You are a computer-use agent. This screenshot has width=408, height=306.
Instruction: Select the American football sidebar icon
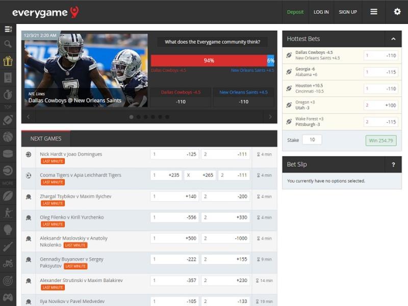click(x=8, y=120)
